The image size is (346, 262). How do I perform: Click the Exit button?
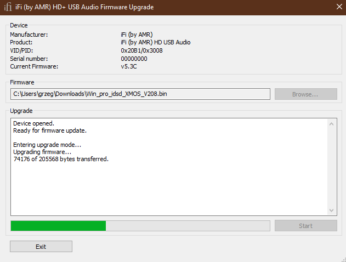[41, 246]
